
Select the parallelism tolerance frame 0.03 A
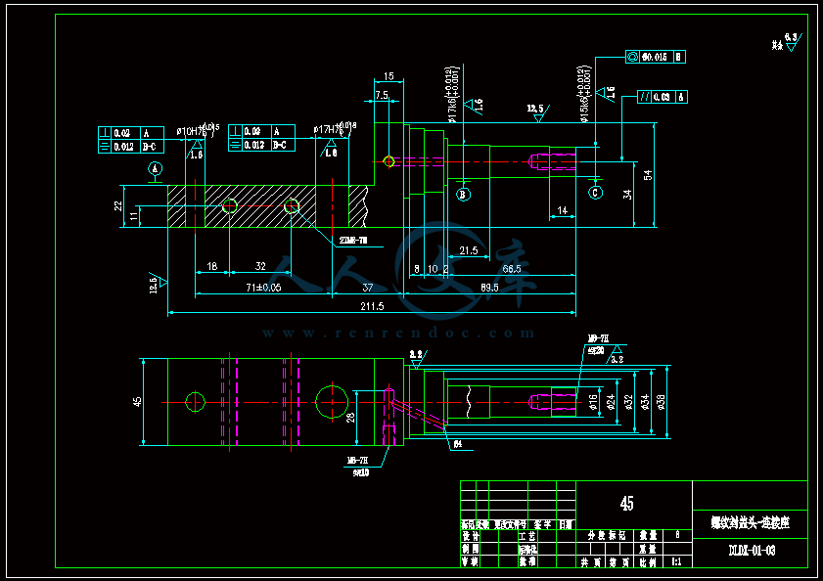click(663, 97)
